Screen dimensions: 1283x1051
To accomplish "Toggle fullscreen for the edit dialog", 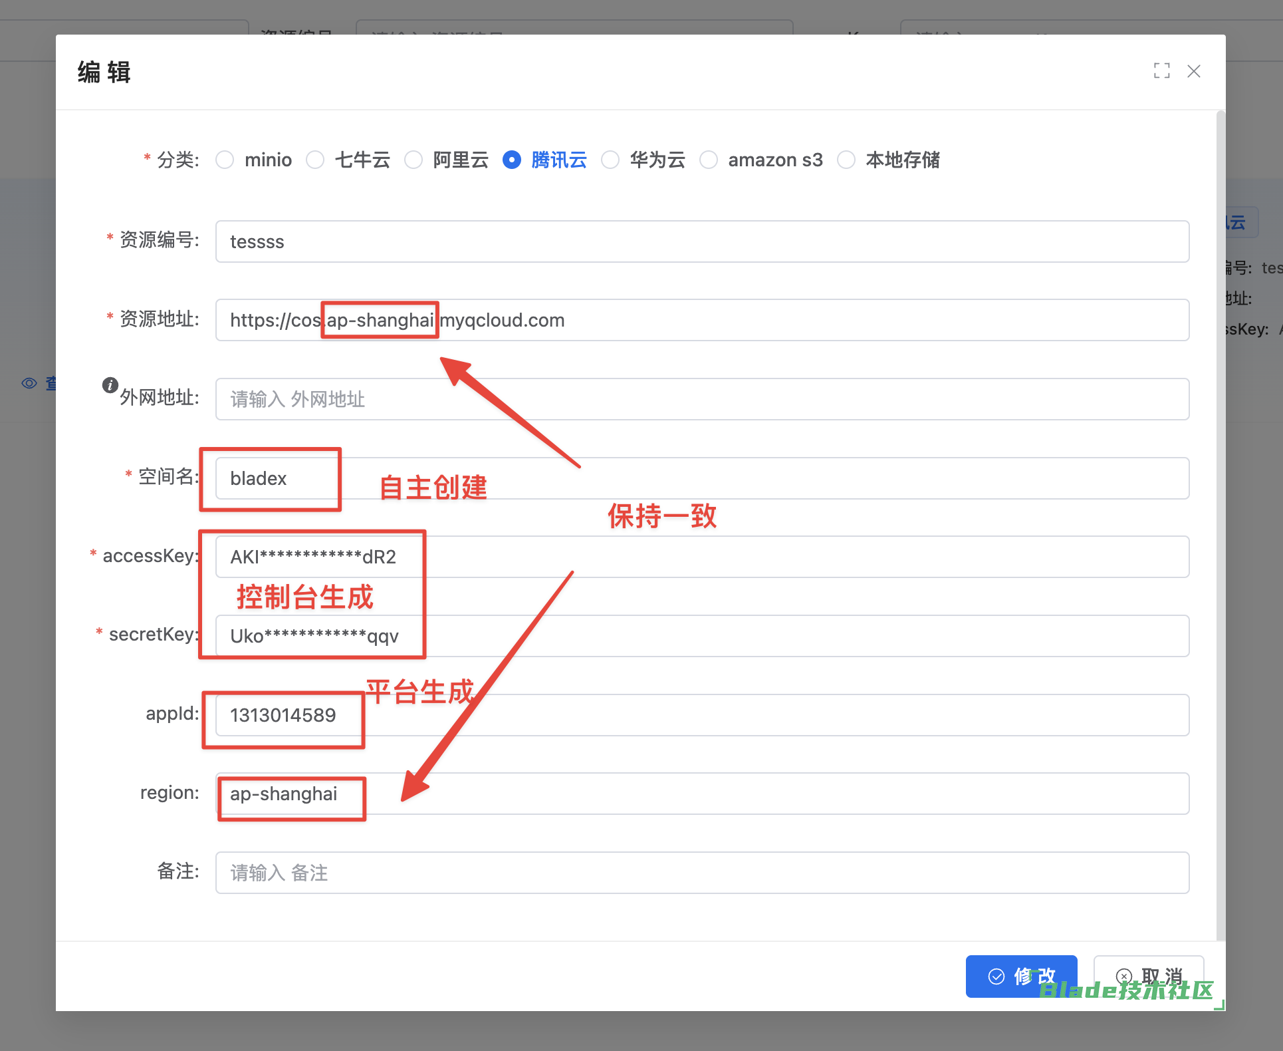I will coord(1161,71).
